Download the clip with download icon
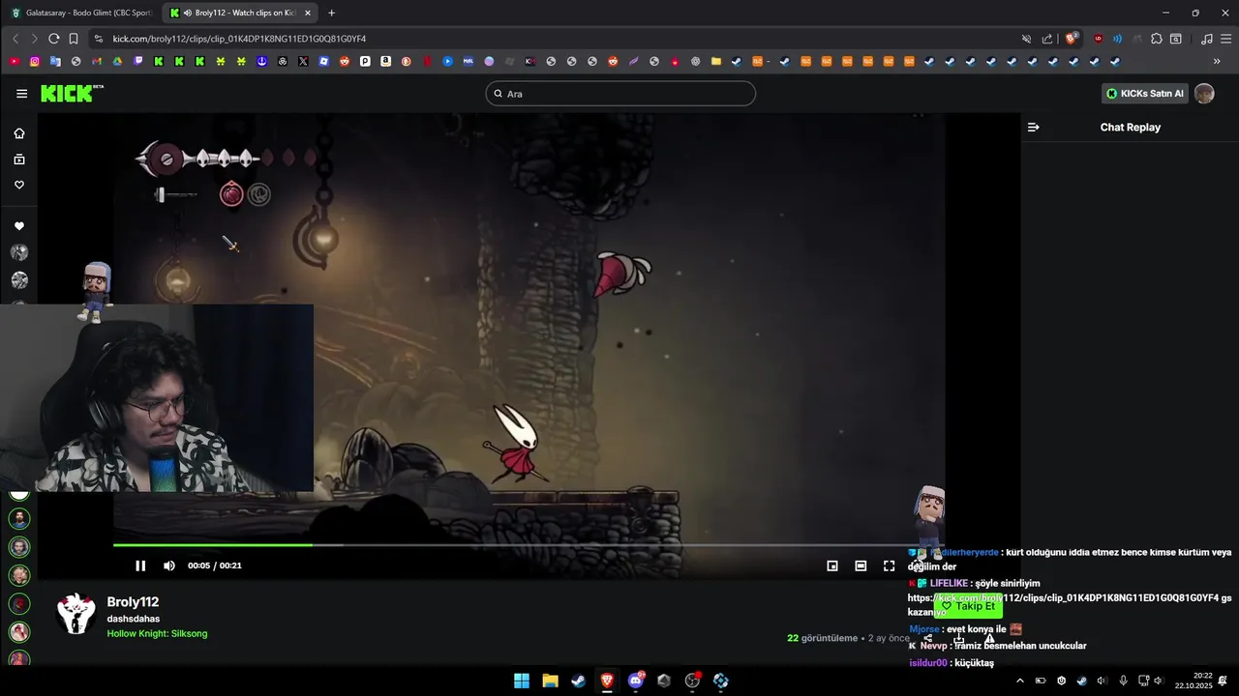1239x696 pixels. tap(959, 638)
